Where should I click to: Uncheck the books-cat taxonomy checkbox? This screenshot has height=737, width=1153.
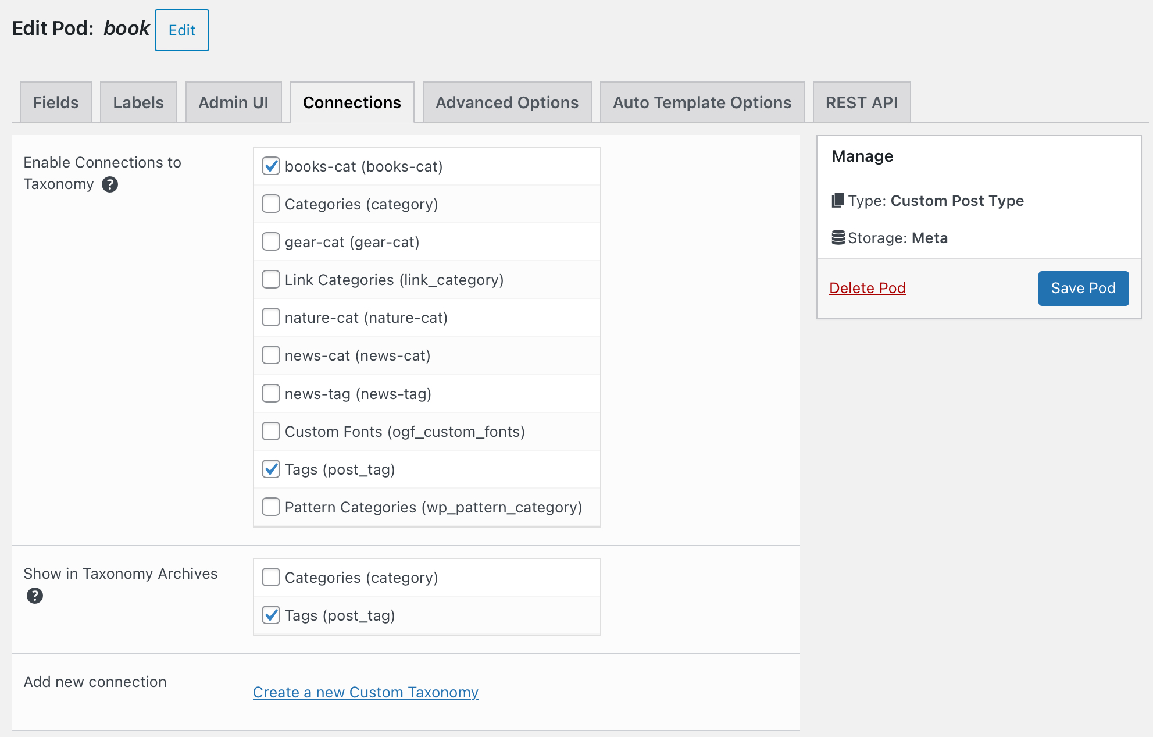(271, 166)
